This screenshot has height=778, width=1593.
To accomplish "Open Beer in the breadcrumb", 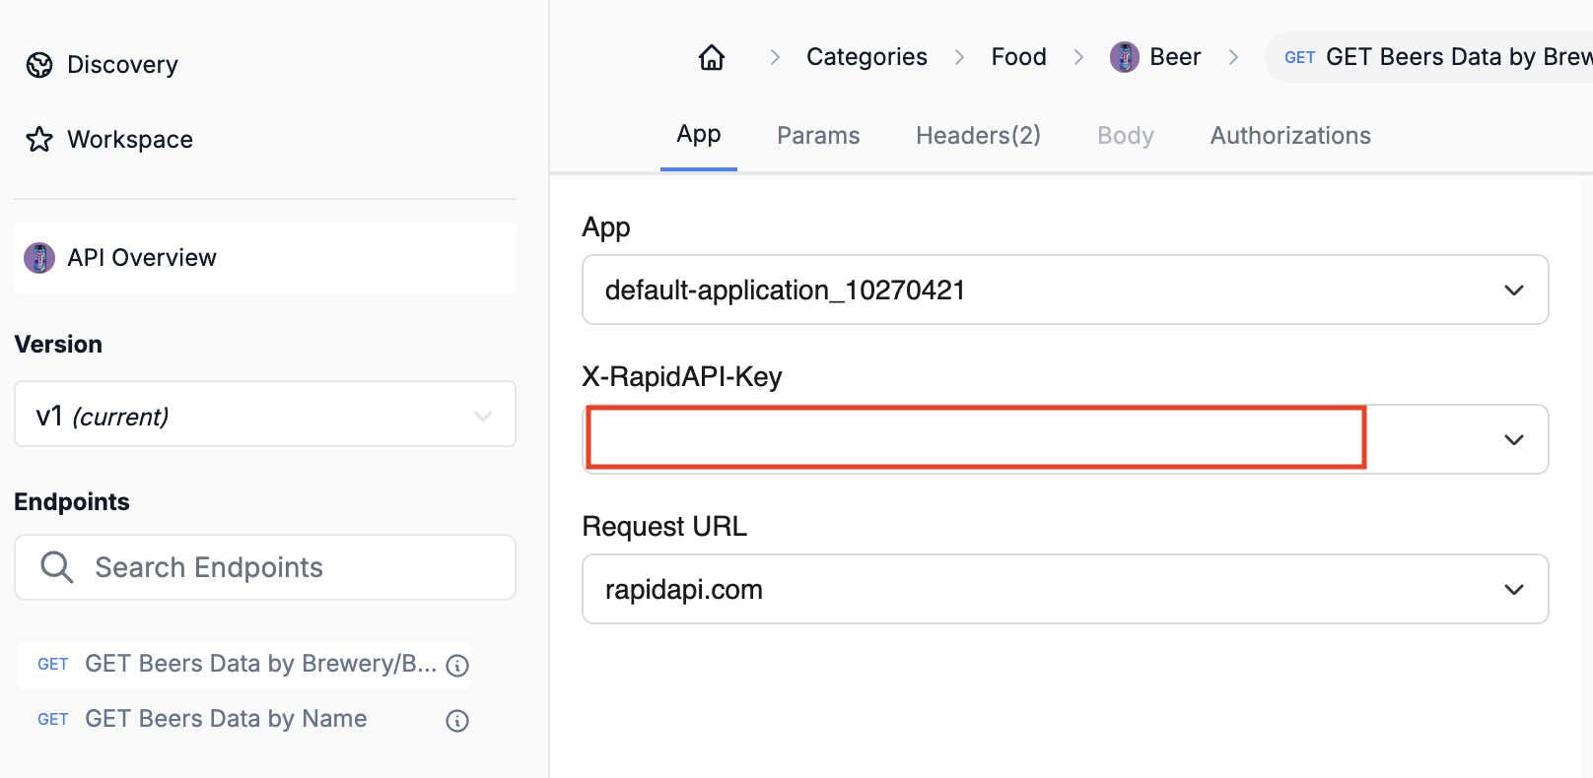I will click(1175, 57).
